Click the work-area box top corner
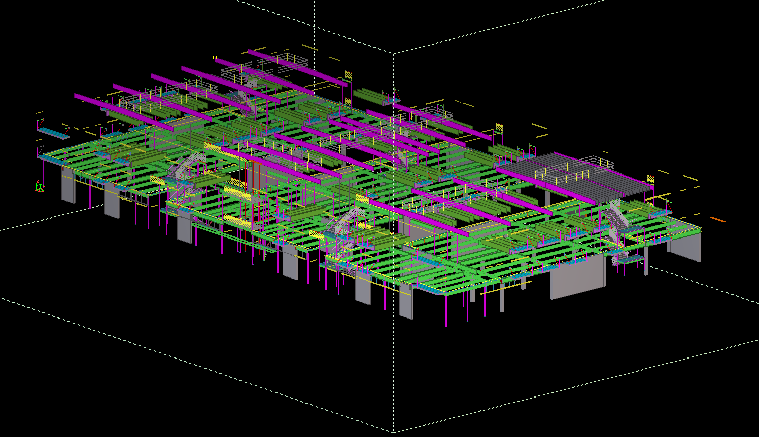This screenshot has width=759, height=437. pos(394,53)
